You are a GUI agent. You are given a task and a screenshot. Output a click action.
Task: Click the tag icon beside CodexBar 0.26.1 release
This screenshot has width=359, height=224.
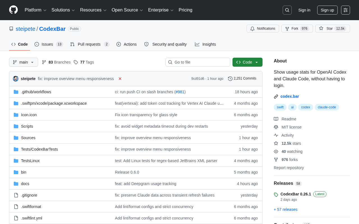click(276, 195)
